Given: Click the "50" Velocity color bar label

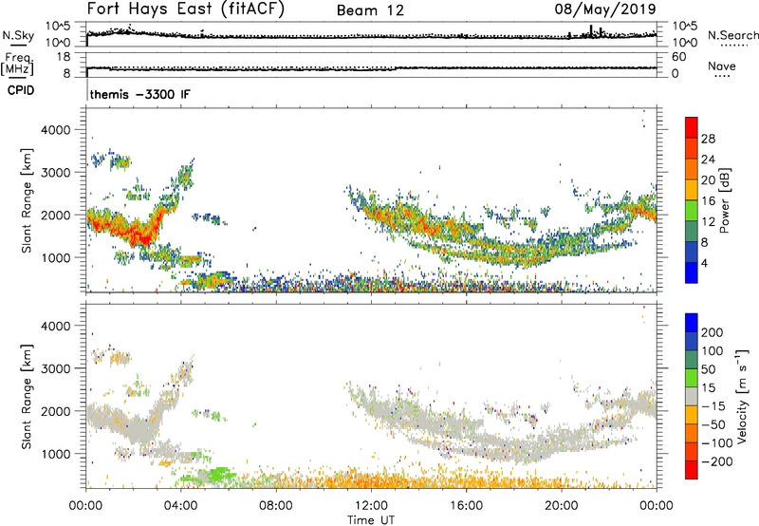Looking at the screenshot, I should [708, 369].
